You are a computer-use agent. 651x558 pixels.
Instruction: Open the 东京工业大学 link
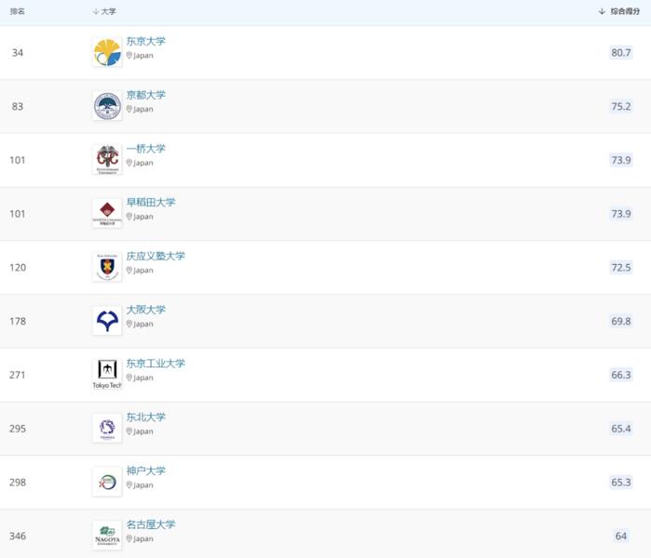tap(156, 363)
